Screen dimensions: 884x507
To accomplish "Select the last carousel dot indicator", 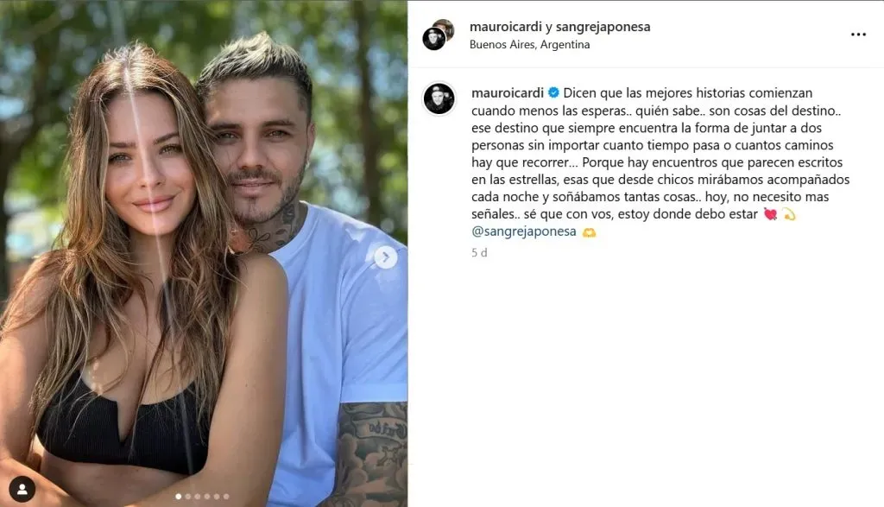I will tap(226, 497).
